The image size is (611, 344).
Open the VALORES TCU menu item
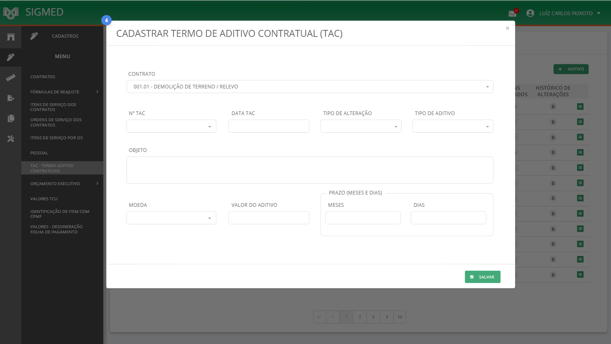44,199
